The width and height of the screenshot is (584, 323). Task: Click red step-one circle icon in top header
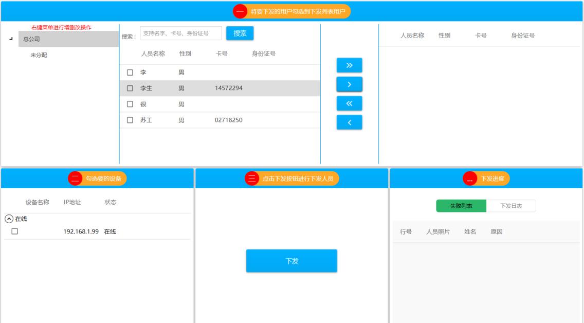pyautogui.click(x=240, y=11)
